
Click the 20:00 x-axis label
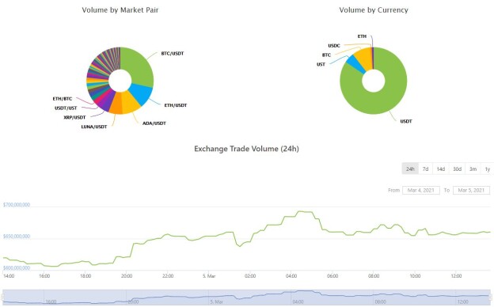pos(127,276)
